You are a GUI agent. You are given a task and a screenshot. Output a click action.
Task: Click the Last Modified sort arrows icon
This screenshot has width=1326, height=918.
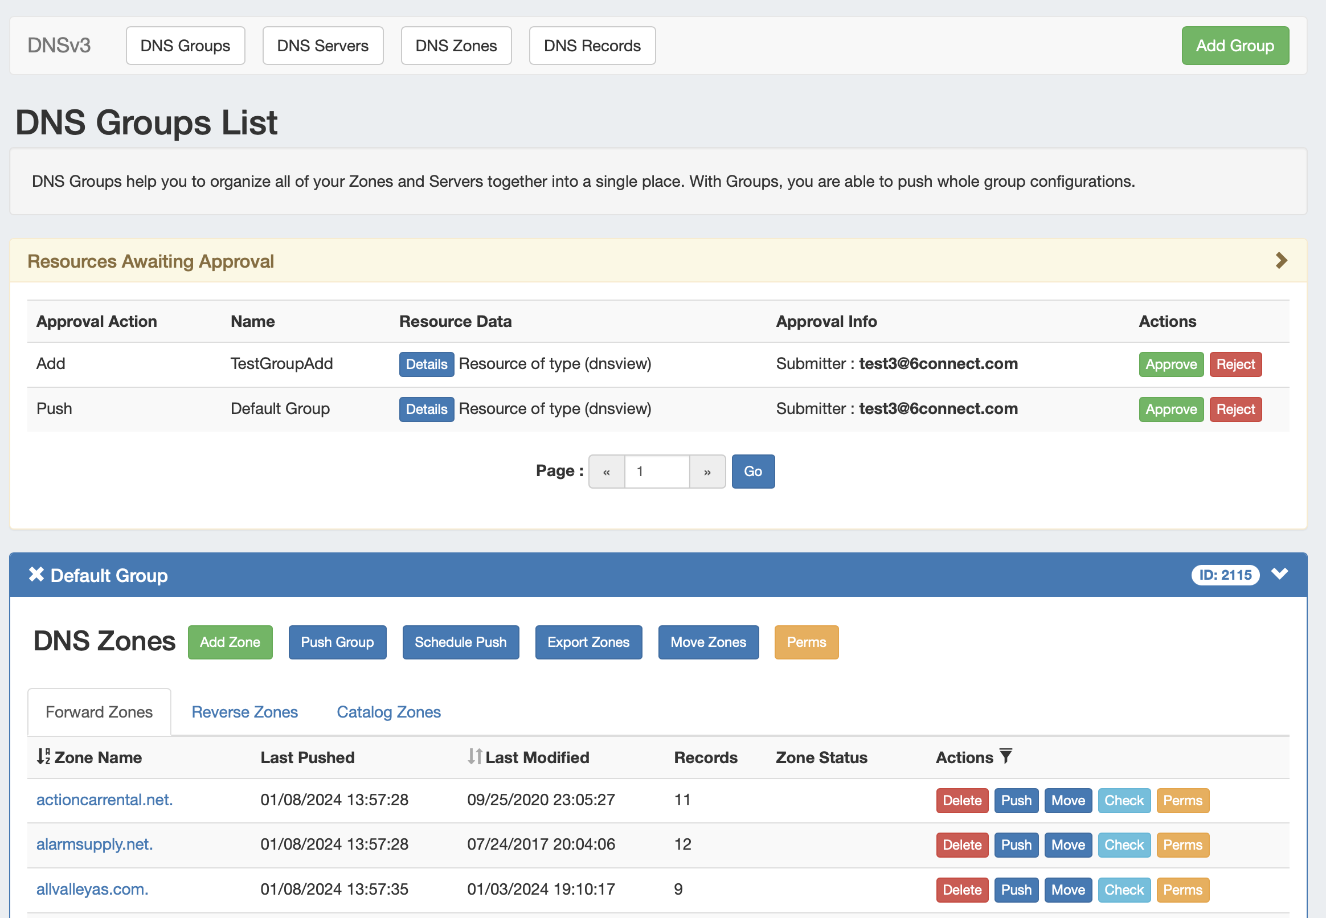(x=474, y=757)
